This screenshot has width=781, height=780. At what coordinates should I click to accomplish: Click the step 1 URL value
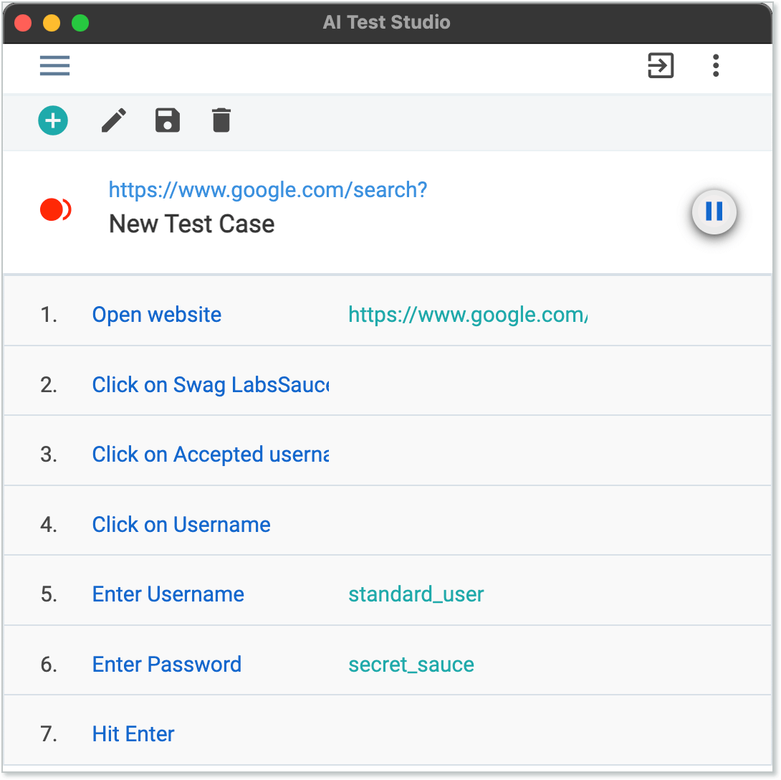[467, 314]
